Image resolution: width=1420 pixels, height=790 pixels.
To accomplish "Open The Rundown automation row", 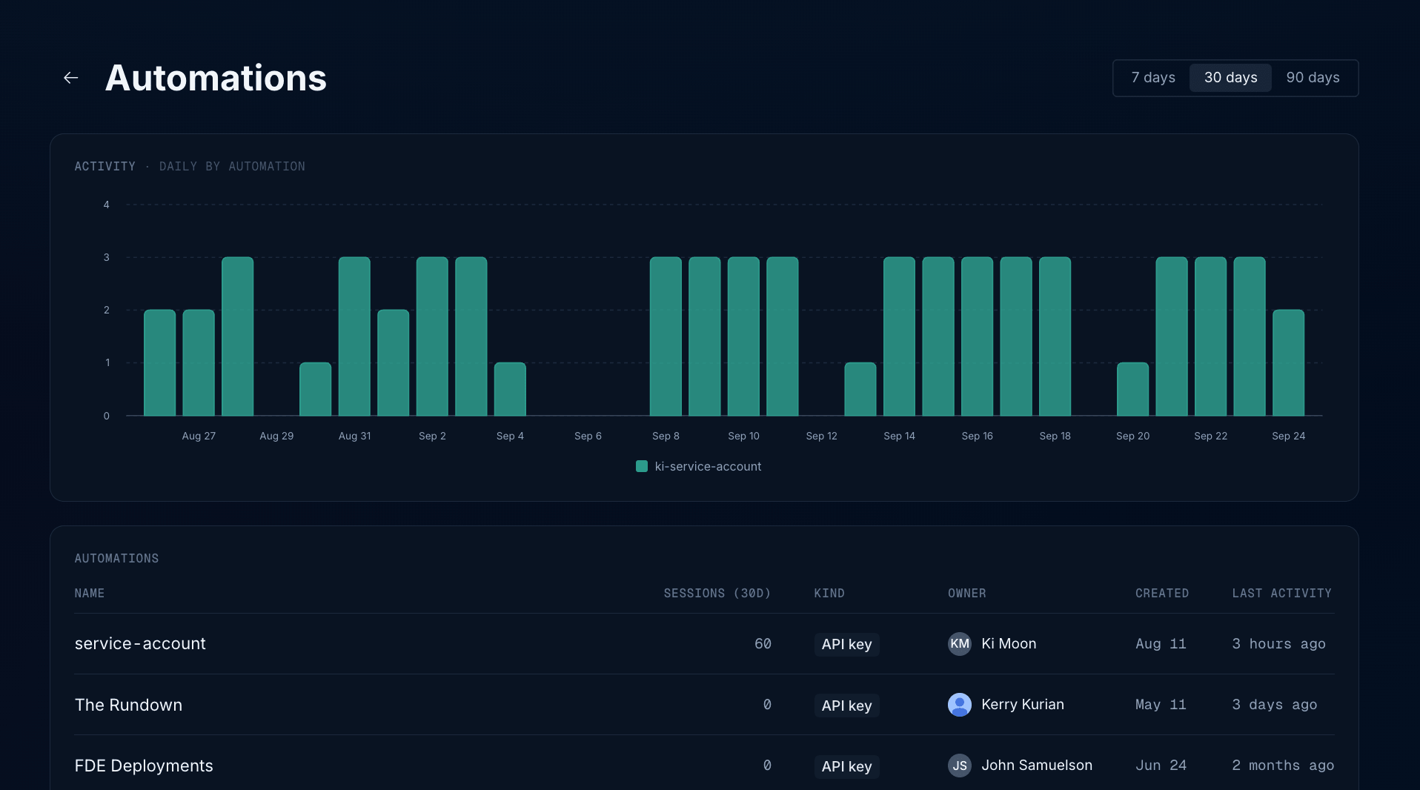I will [704, 705].
